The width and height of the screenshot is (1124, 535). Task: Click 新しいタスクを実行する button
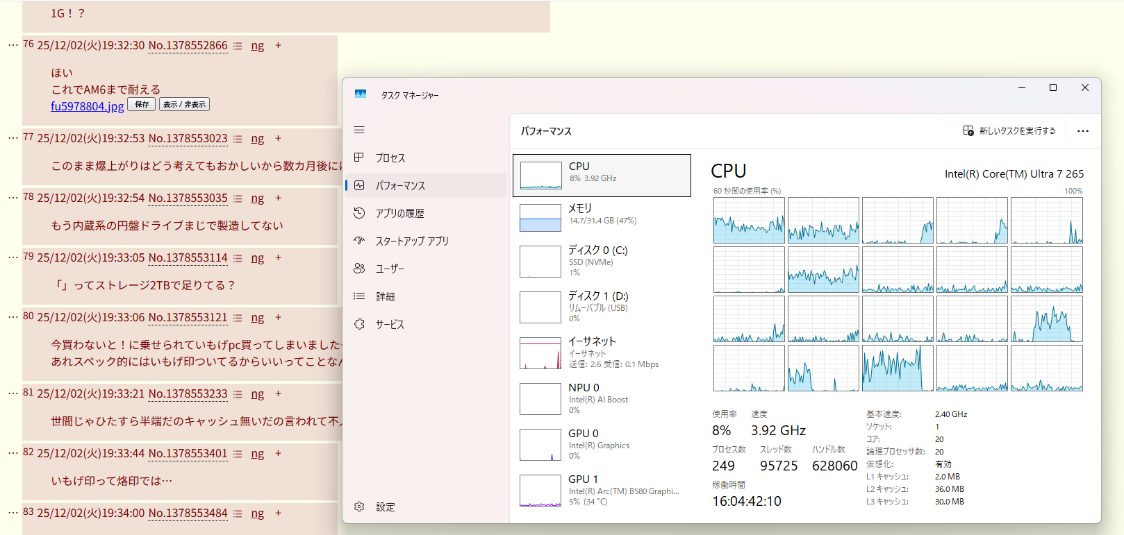tap(1009, 130)
